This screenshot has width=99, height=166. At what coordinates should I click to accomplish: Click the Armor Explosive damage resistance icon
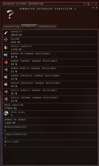click(x=6, y=77)
